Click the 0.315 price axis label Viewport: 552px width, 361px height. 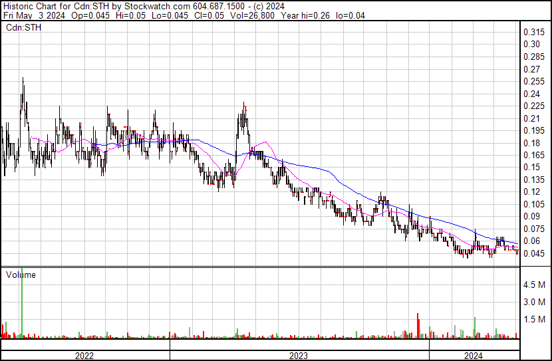(x=534, y=33)
